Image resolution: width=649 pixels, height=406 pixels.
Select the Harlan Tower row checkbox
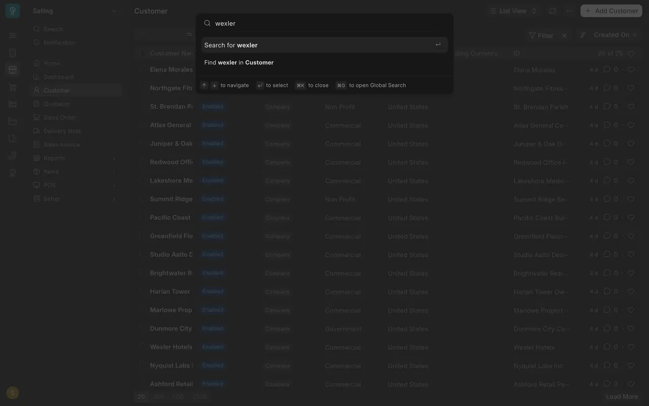142,291
